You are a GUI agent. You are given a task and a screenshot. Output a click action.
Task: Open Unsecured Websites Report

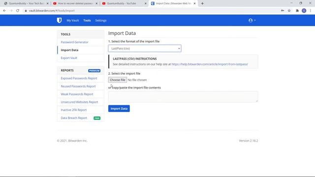point(79,102)
